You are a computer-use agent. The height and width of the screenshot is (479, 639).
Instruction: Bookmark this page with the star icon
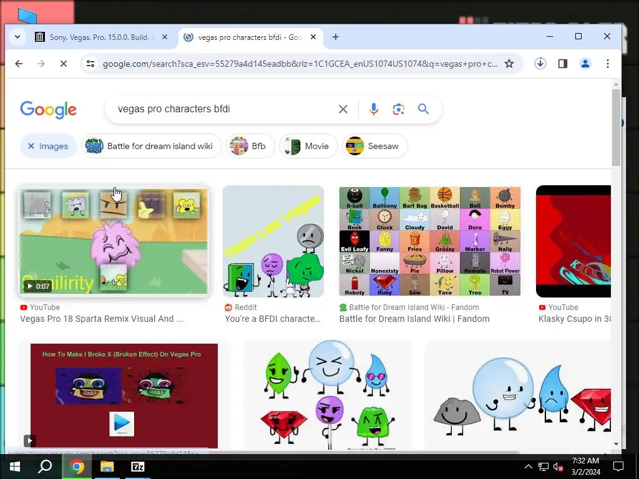point(509,64)
